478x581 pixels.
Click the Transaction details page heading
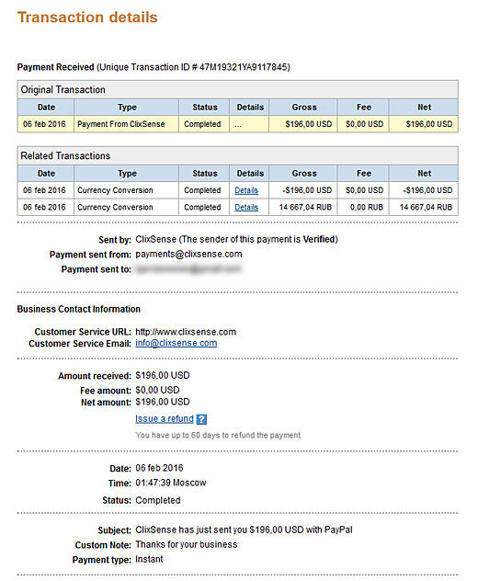87,17
